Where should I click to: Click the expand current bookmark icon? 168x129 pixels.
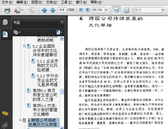[x=59, y=32]
